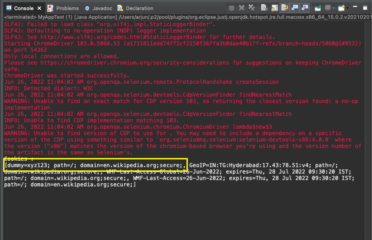Click the Console tab monitor icon
The width and height of the screenshot is (372, 240).
click(9, 8)
